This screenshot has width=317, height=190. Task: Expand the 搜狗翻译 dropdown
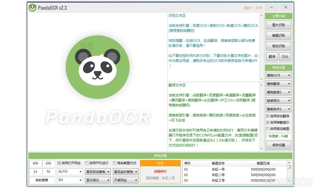click(278, 84)
